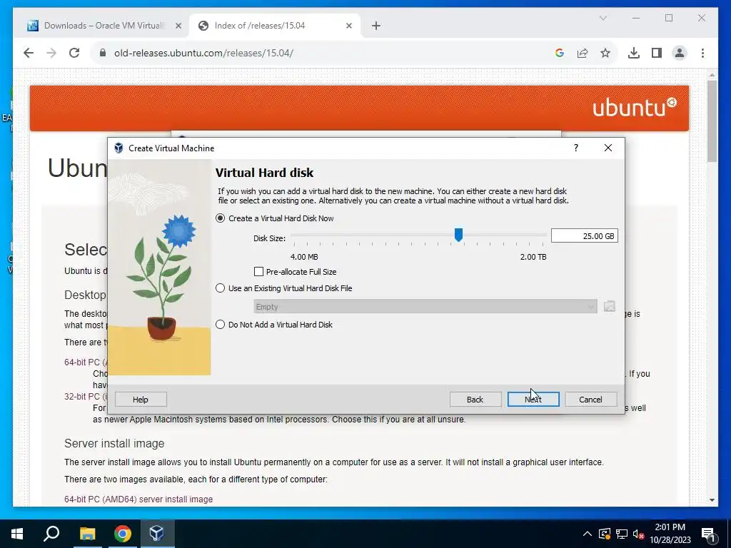Click the Next button in the wizard
This screenshot has height=548, width=731.
533,400
